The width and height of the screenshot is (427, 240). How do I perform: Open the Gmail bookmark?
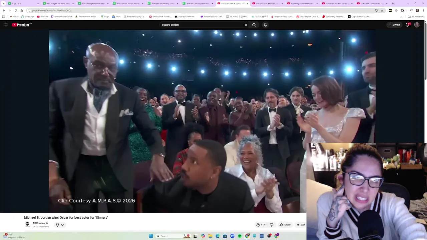14,16
